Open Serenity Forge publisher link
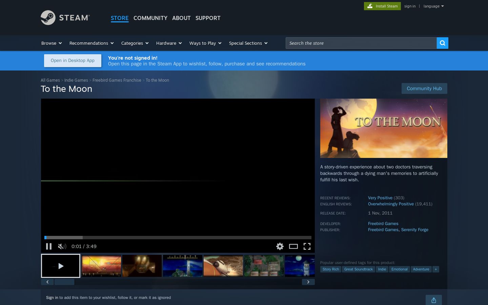Viewport: 488px width, 305px height. click(415, 230)
